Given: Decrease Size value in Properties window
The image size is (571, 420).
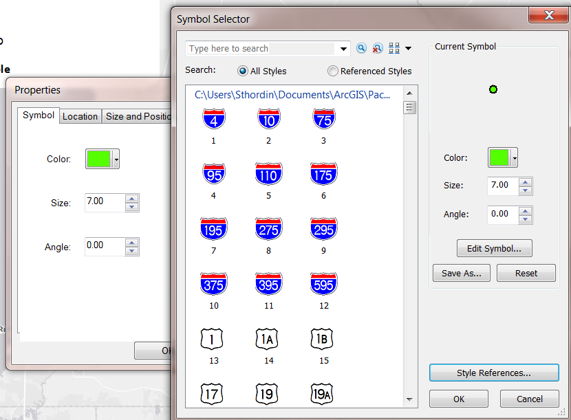Looking at the screenshot, I should tap(132, 207).
